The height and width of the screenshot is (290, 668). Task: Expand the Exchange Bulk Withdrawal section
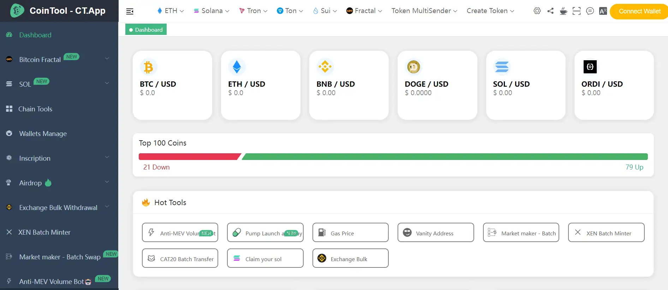pyautogui.click(x=58, y=208)
